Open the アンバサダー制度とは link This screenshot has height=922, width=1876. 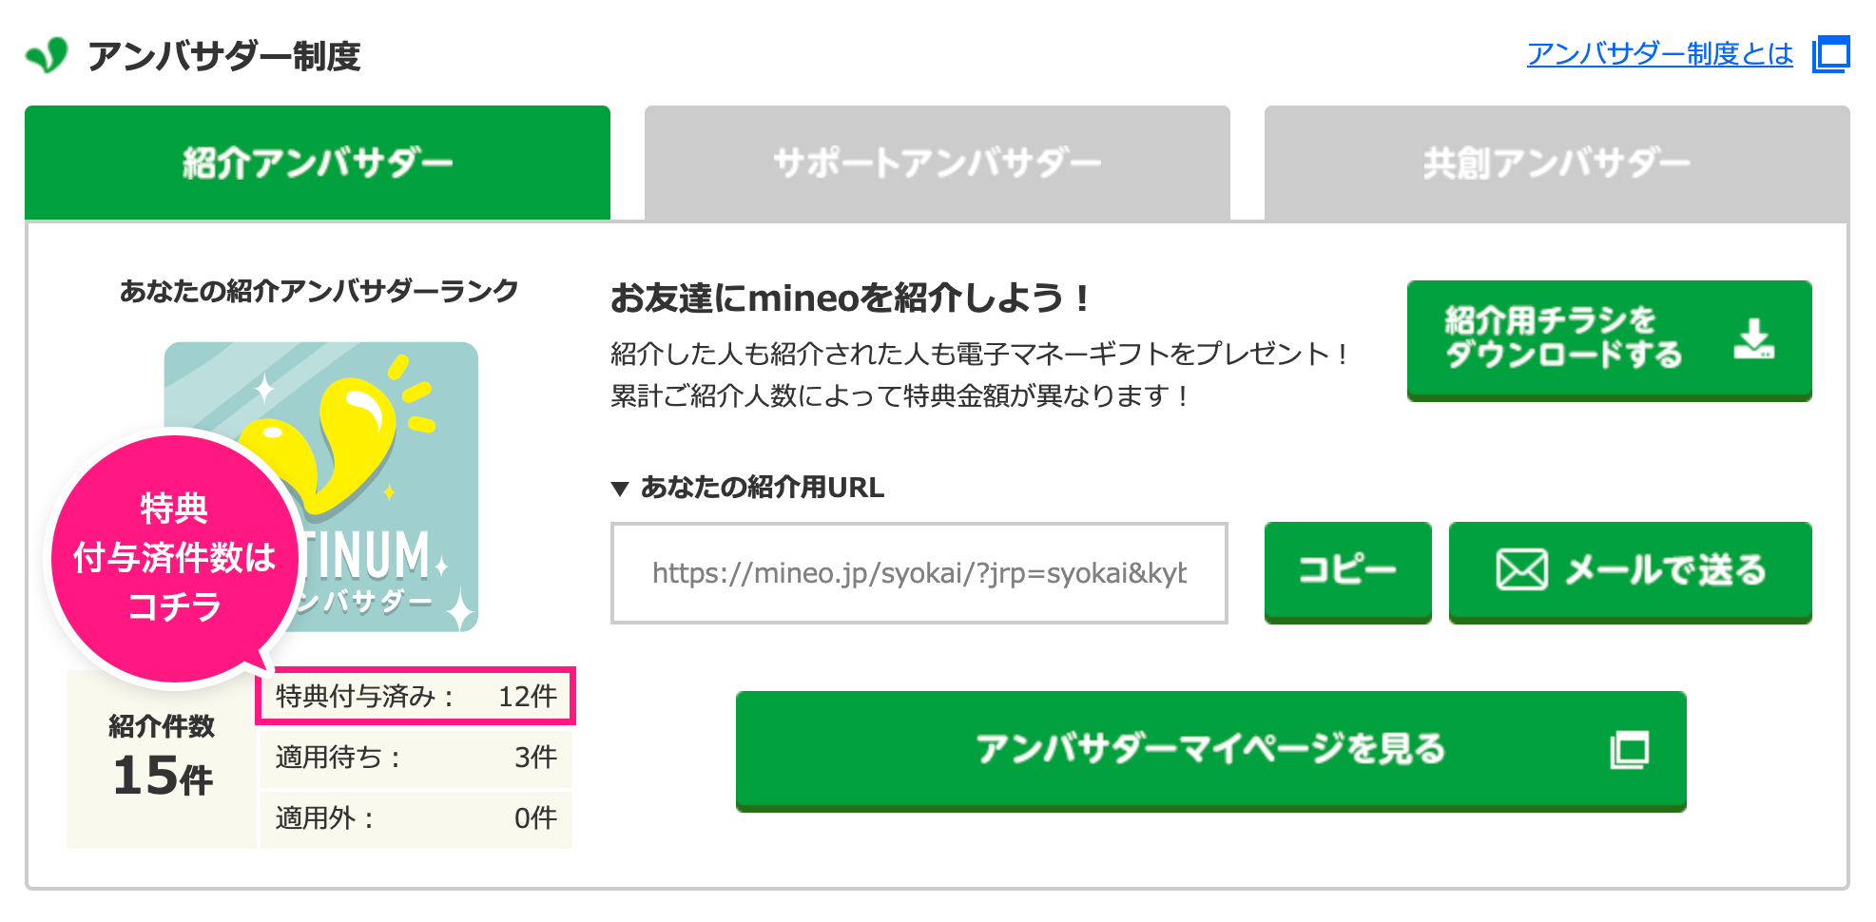[1659, 54]
